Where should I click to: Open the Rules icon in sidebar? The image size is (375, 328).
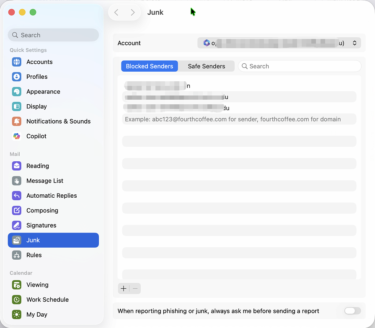pyautogui.click(x=17, y=255)
